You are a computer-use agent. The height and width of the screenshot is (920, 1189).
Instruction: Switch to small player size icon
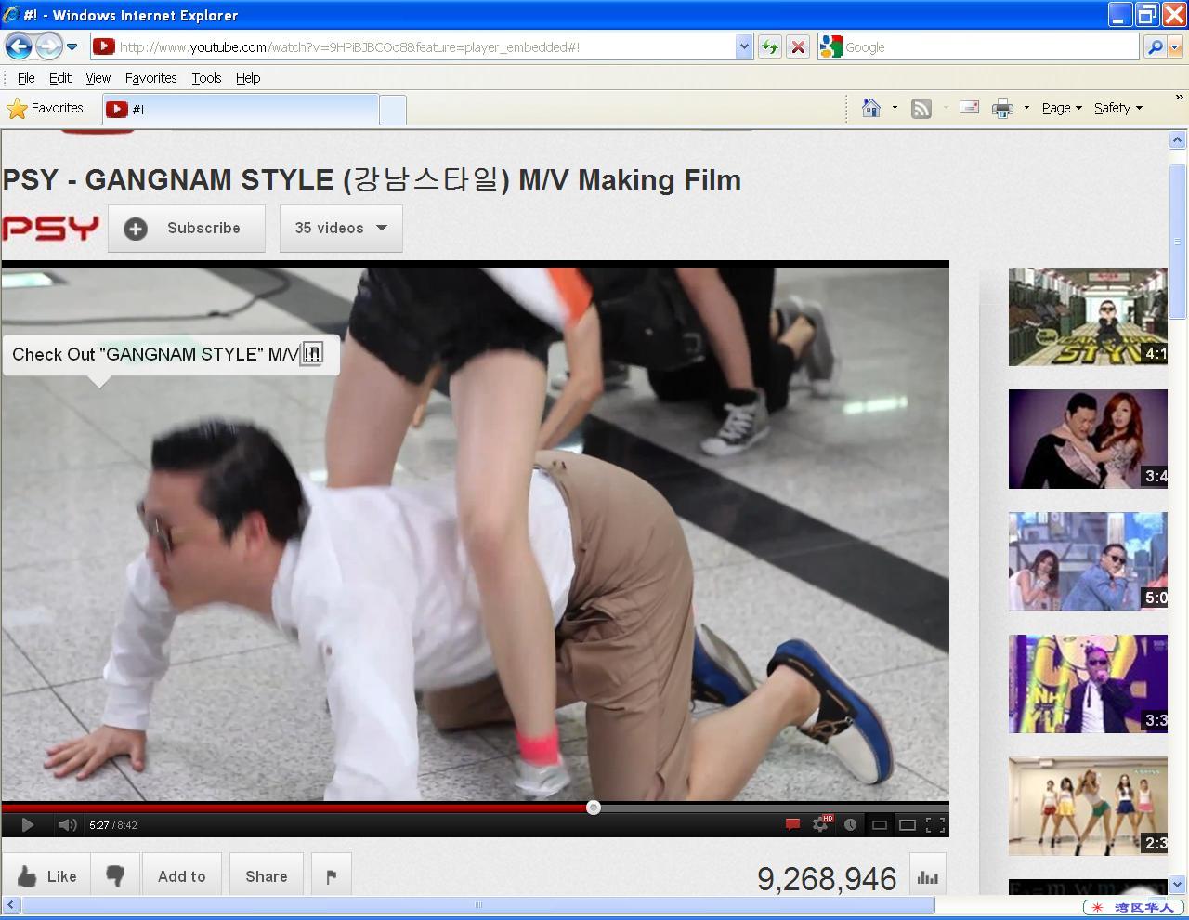pos(879,824)
